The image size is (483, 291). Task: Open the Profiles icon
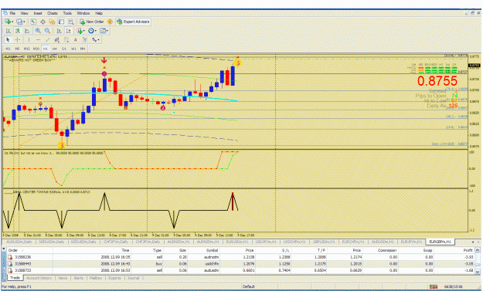[x=19, y=22]
